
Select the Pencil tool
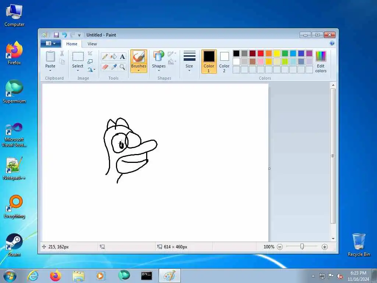coord(105,56)
